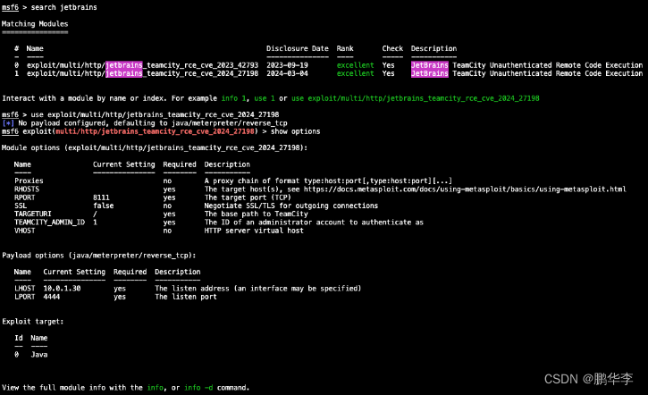Click 'java/meterpreter/reverse_tcp' in default payload notice

click(230, 123)
